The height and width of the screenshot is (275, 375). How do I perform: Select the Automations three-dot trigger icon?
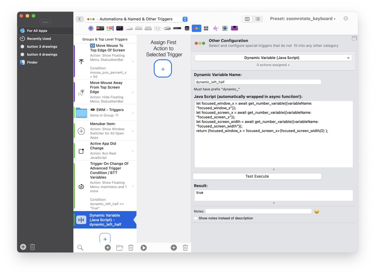(197, 28)
